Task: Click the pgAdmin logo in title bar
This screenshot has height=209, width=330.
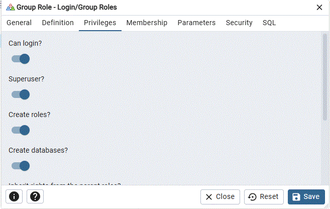Action: click(10, 8)
